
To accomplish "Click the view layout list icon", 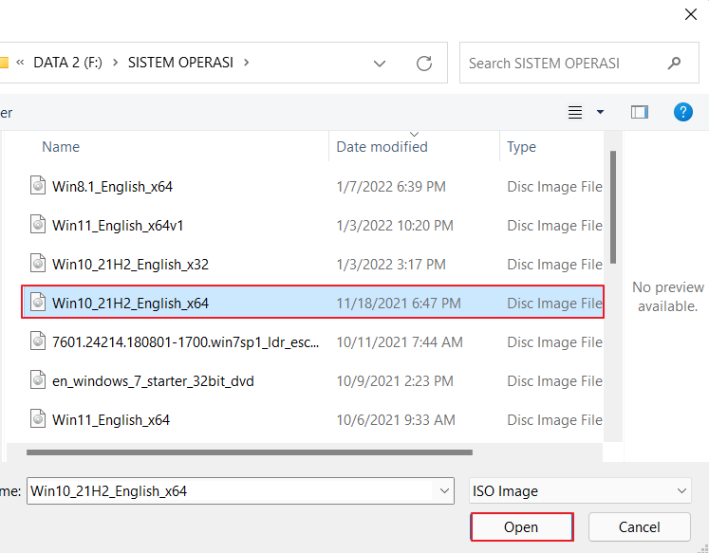I will [575, 112].
